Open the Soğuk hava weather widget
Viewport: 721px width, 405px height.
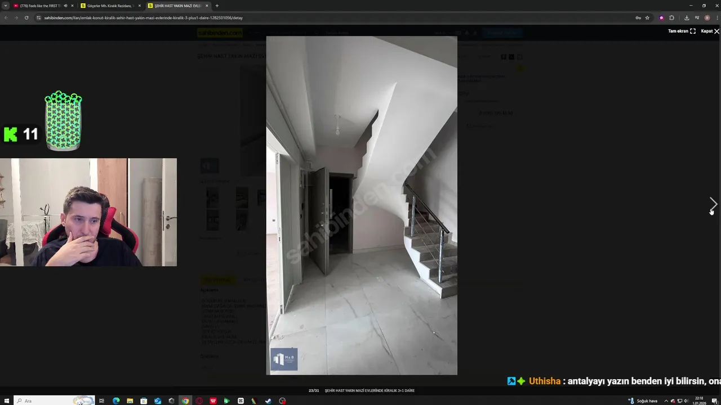[643, 400]
